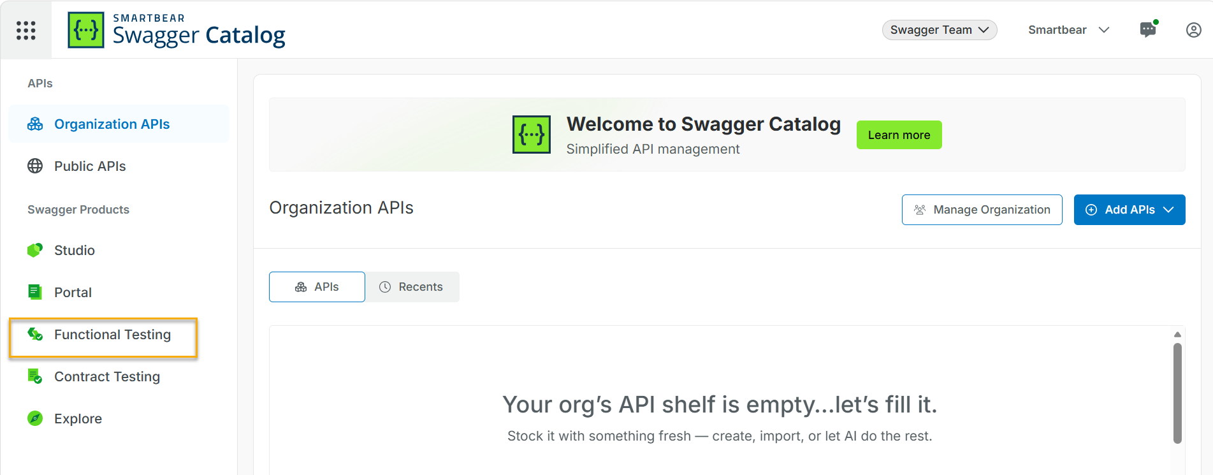Open the feedback chat bubble icon

(x=1148, y=30)
